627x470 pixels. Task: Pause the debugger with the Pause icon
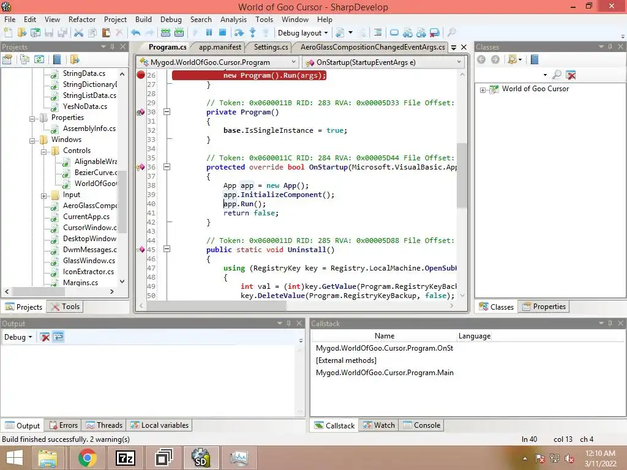click(209, 33)
